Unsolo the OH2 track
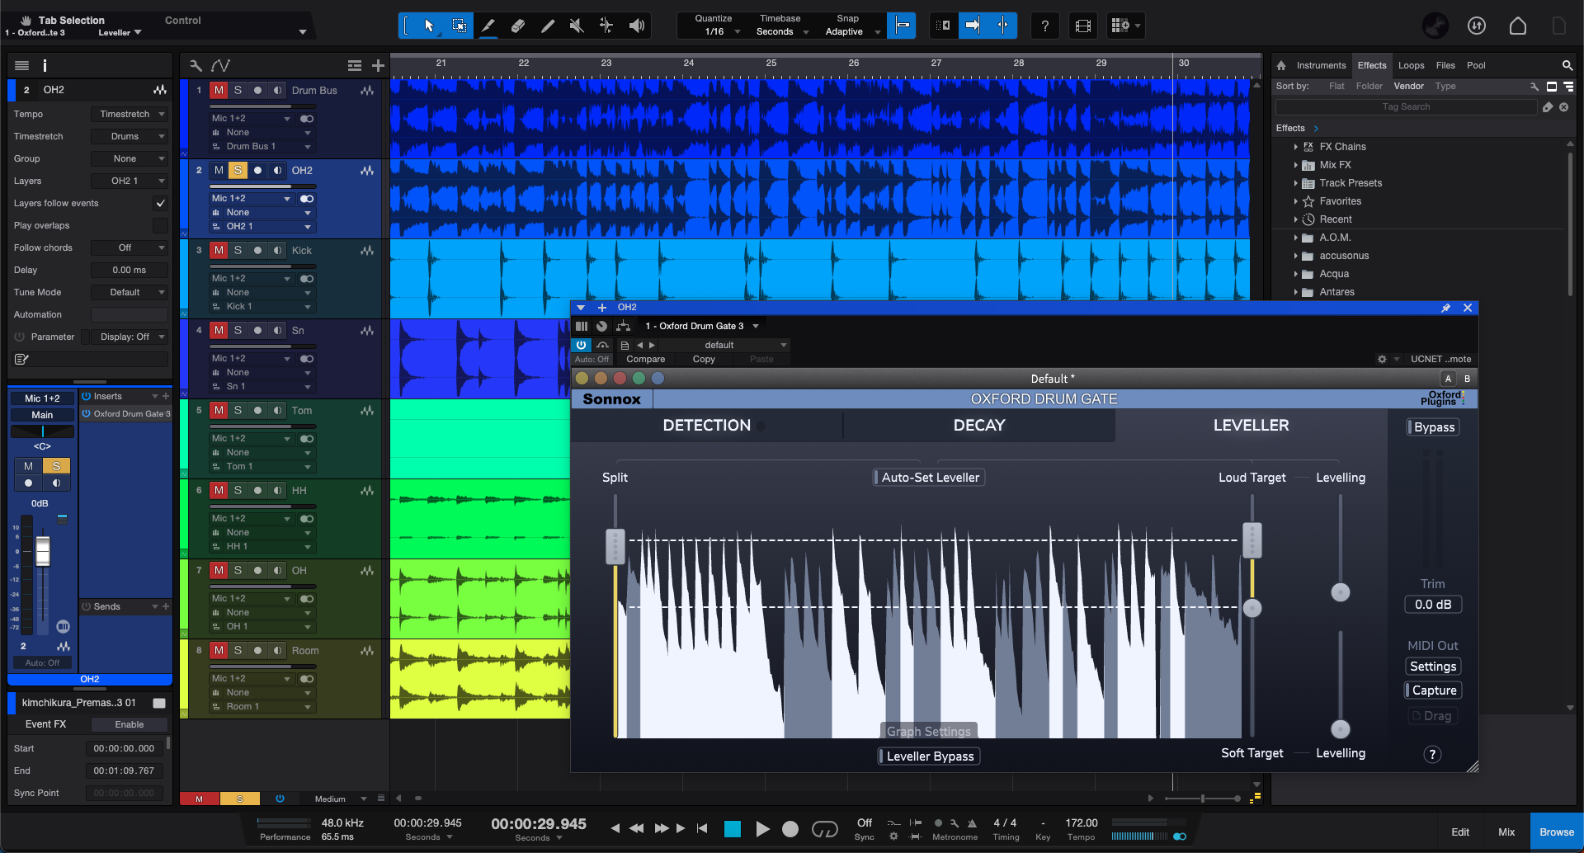 (x=238, y=170)
